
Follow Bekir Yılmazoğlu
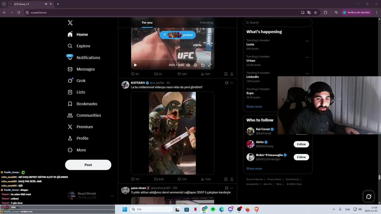[301, 157]
